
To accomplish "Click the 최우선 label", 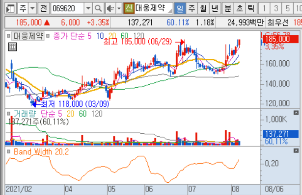I will (278, 23).
